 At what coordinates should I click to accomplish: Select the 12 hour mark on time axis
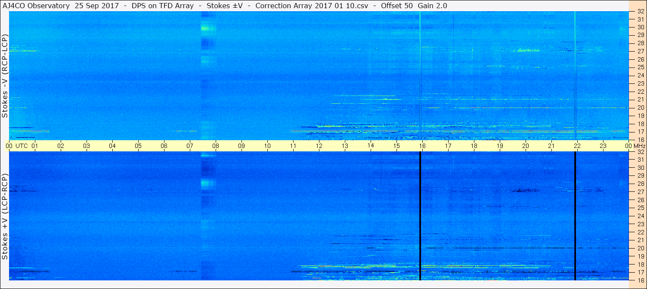click(x=319, y=146)
